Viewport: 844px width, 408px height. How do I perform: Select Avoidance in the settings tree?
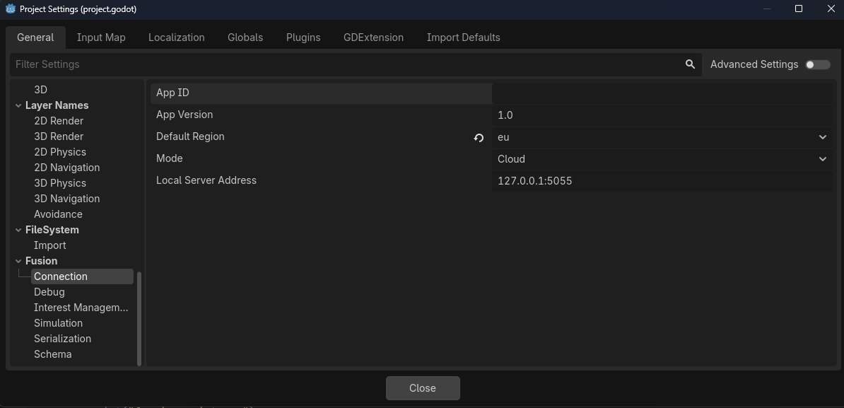[x=58, y=215]
